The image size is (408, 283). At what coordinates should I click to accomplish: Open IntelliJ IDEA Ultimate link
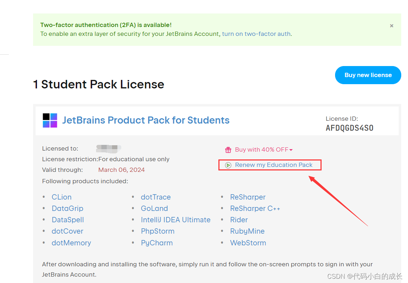point(176,220)
